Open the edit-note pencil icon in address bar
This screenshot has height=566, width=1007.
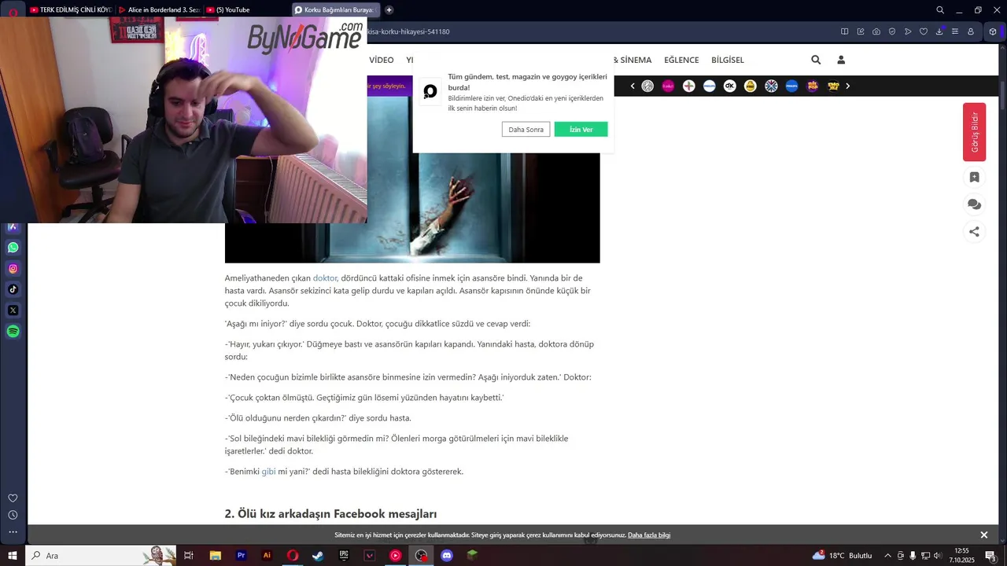coord(861,31)
